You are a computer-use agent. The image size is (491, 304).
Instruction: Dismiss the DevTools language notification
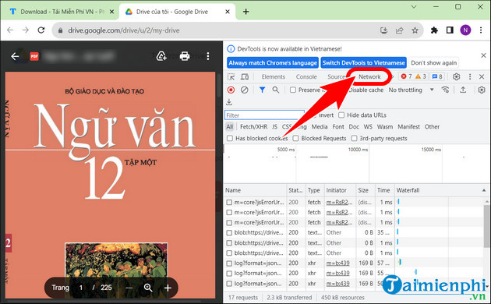click(483, 55)
